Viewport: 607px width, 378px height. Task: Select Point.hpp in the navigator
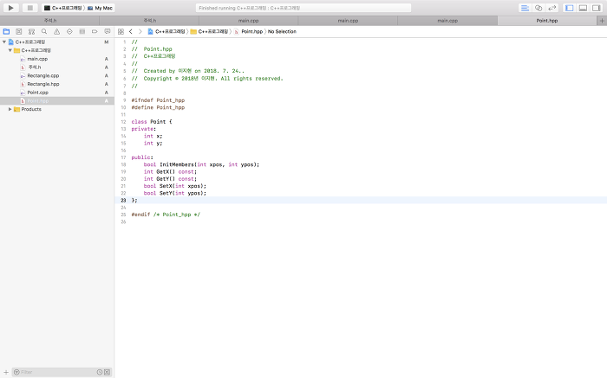coord(57,101)
